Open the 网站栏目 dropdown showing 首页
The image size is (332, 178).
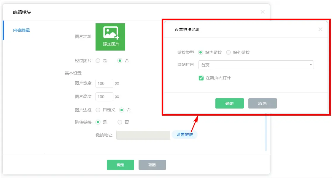coord(256,65)
